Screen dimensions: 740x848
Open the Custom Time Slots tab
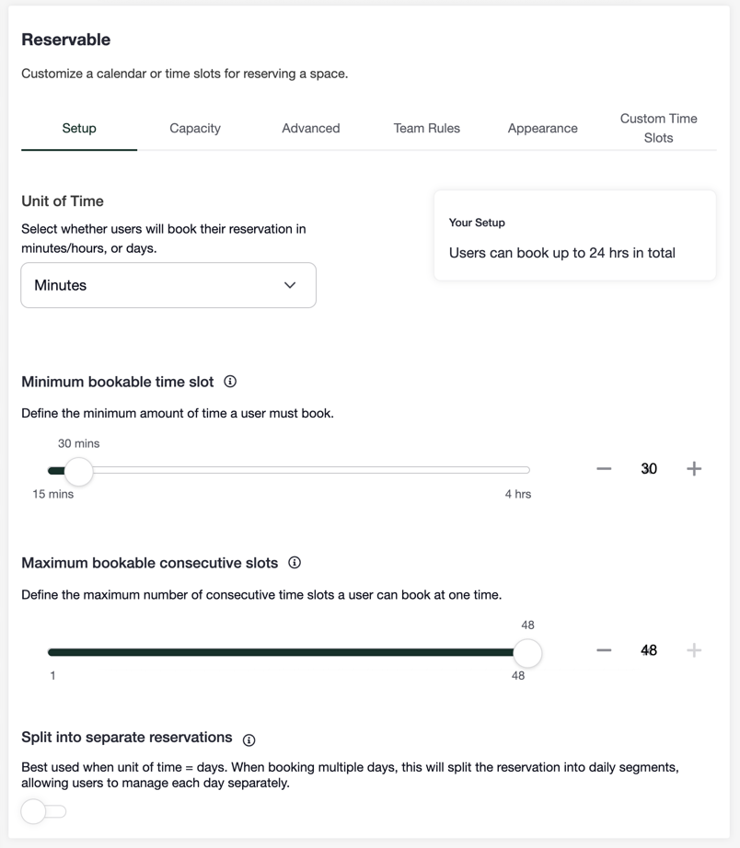(658, 128)
